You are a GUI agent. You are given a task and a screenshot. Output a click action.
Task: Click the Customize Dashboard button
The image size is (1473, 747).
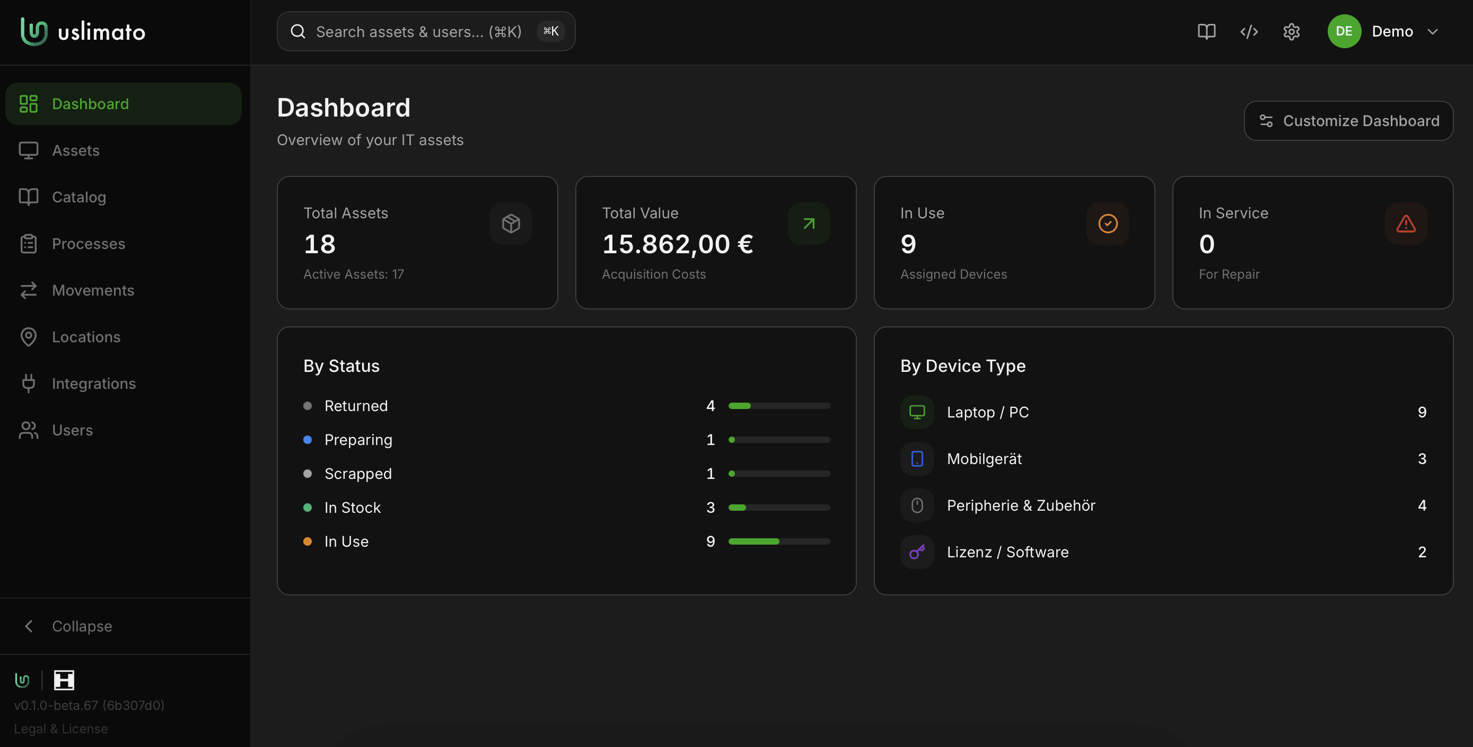1348,121
